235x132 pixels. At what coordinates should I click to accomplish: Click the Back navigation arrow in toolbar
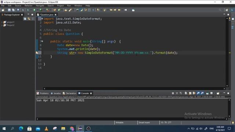119,10
